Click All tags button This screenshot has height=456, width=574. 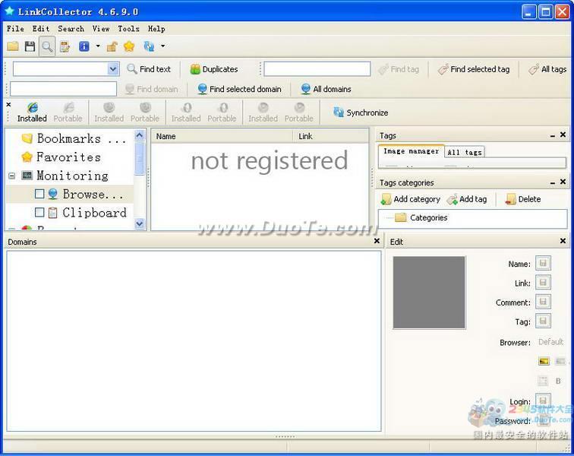[x=547, y=69]
